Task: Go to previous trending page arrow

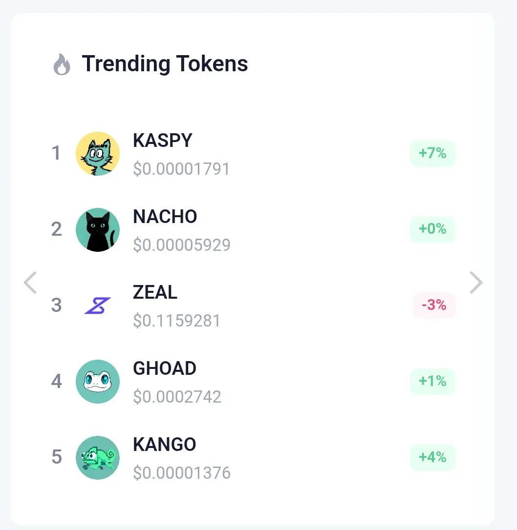Action: (30, 283)
